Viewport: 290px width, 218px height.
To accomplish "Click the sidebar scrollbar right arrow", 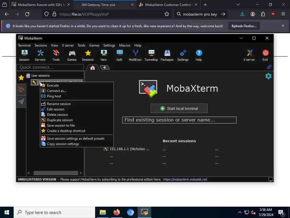I will (81, 173).
